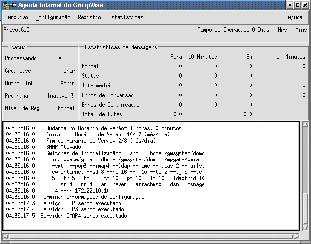Maximize the GroupWise agent window
Viewport: 311px width, 244px height.
(x=298, y=5)
